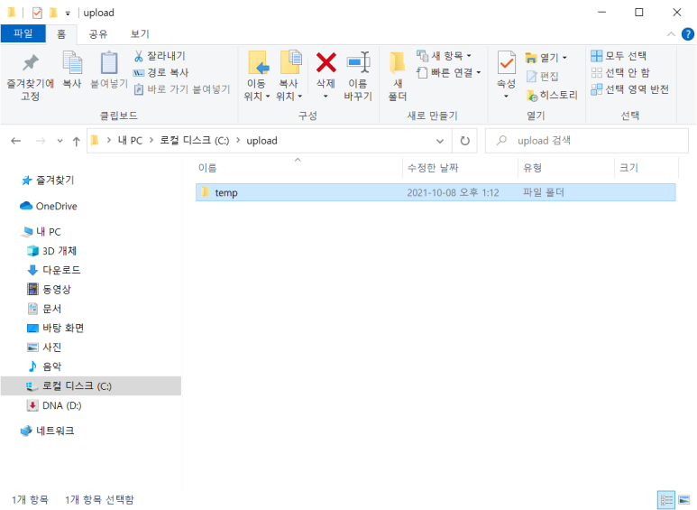Open 새 항목 (New item) dropdown
Screen dimensions: 697x510
(x=444, y=56)
